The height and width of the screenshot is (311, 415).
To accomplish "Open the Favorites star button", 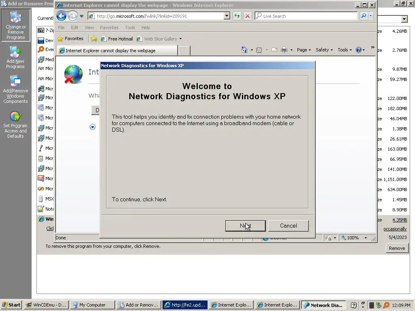I will 71,38.
